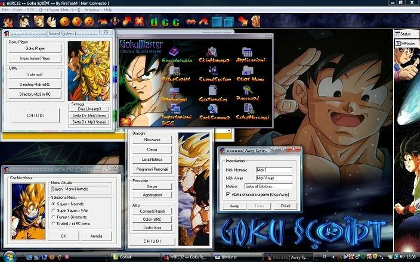Click volume speaker icon in system tray
The height and width of the screenshot is (262, 420).
click(402, 257)
